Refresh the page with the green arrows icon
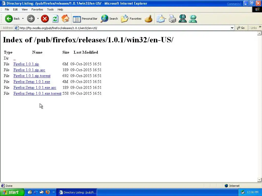The image size is (262, 196). coord(55,18)
